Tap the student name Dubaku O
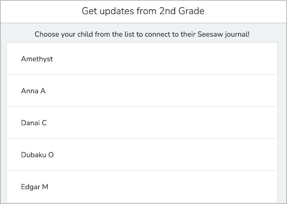Viewport: 287px width, 204px height. pyautogui.click(x=37, y=155)
